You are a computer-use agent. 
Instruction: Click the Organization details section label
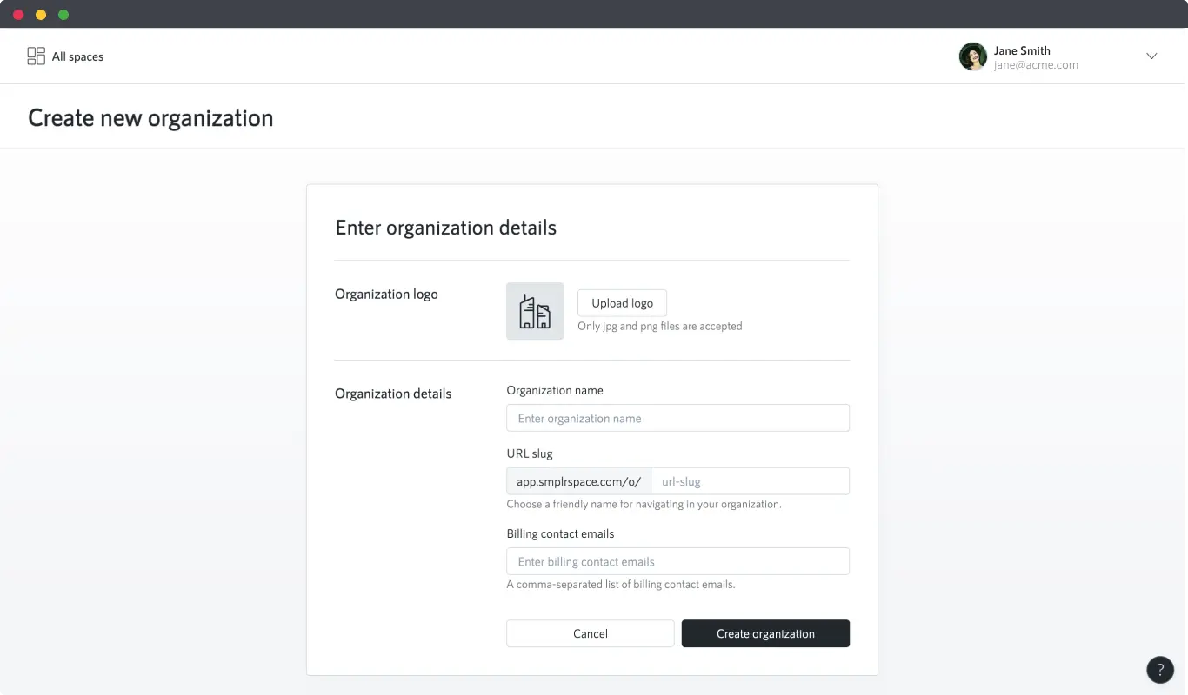click(x=393, y=394)
